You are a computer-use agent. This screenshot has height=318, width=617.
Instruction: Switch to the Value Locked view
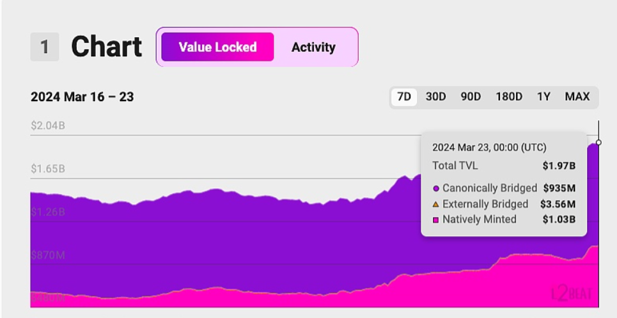[217, 47]
